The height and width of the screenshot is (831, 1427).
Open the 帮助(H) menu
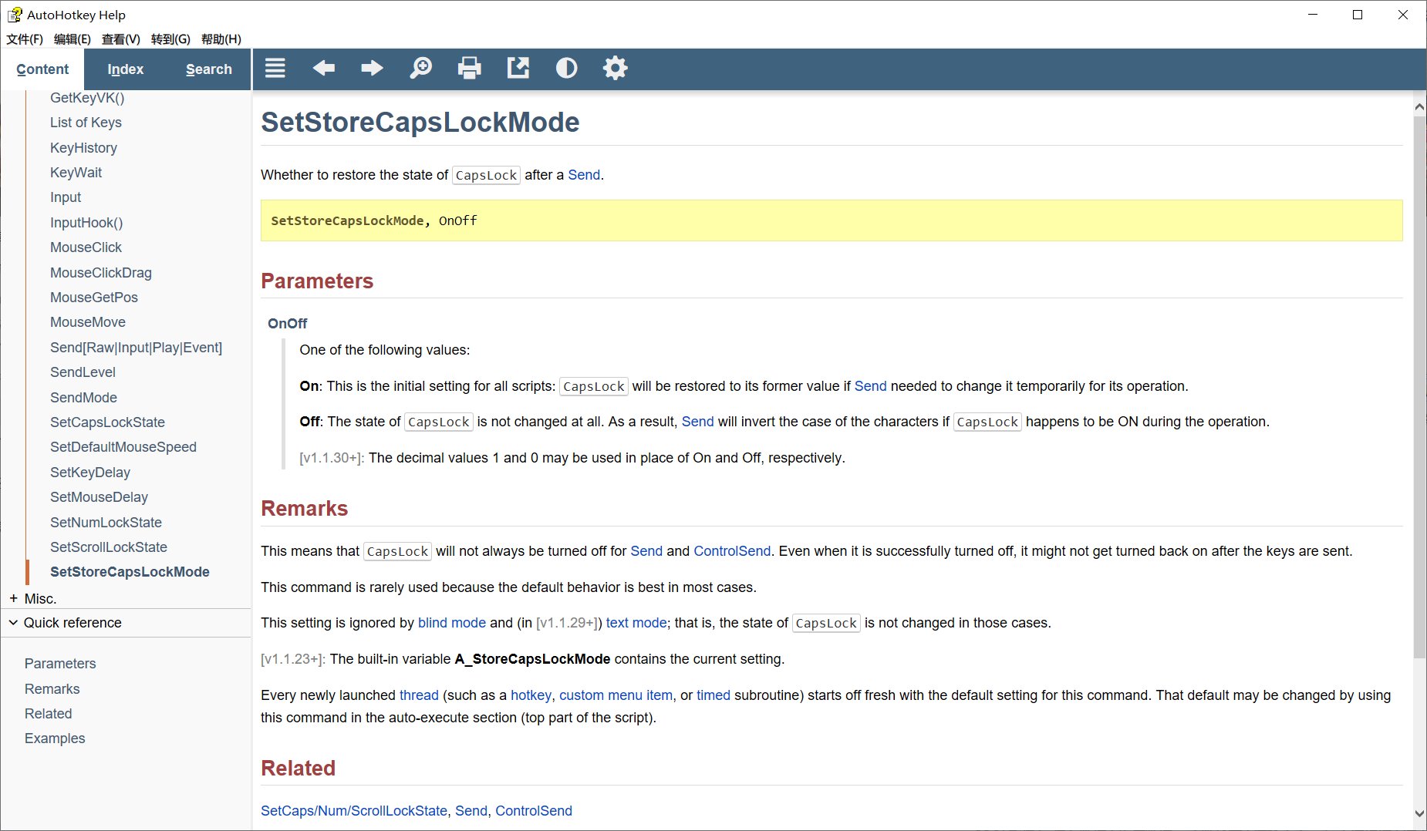point(221,39)
